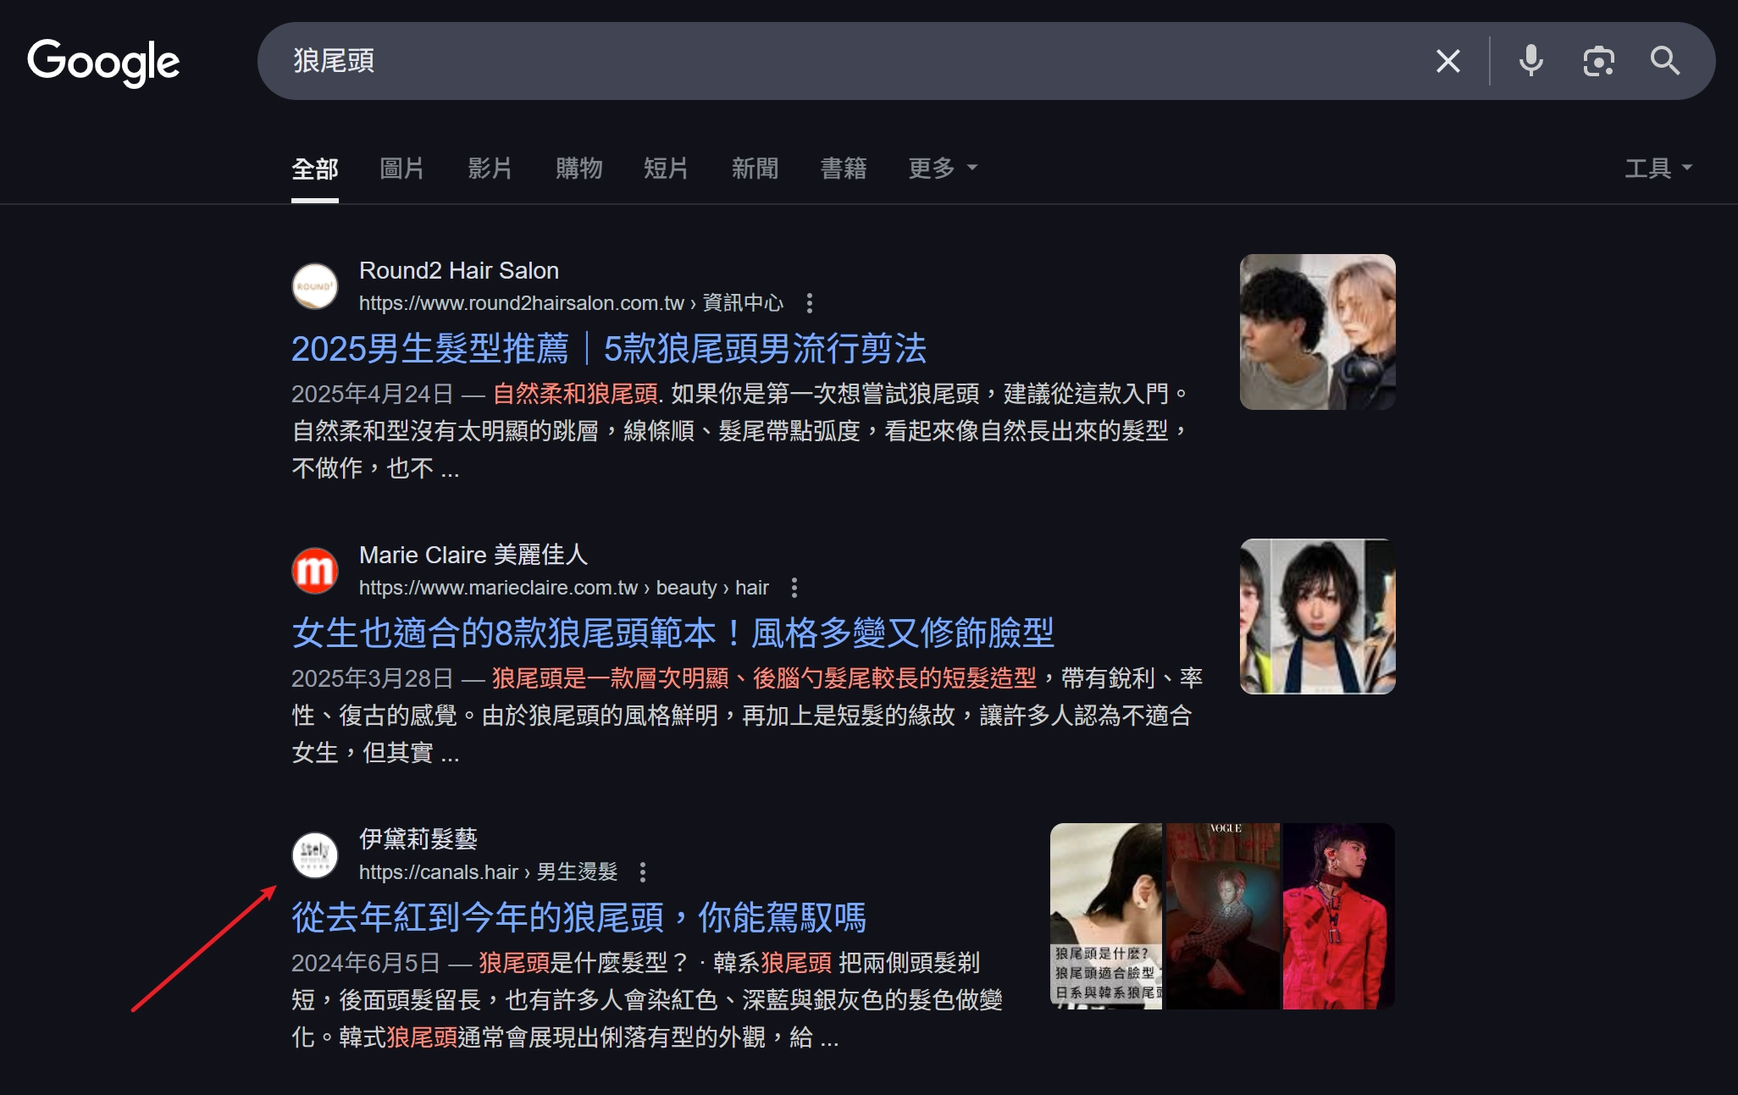The image size is (1738, 1095).
Task: Switch to the 影片 tab
Action: tap(490, 169)
